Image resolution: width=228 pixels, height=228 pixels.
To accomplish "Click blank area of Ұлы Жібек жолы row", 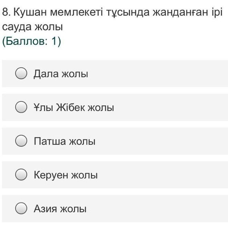I will click(x=172, y=108).
